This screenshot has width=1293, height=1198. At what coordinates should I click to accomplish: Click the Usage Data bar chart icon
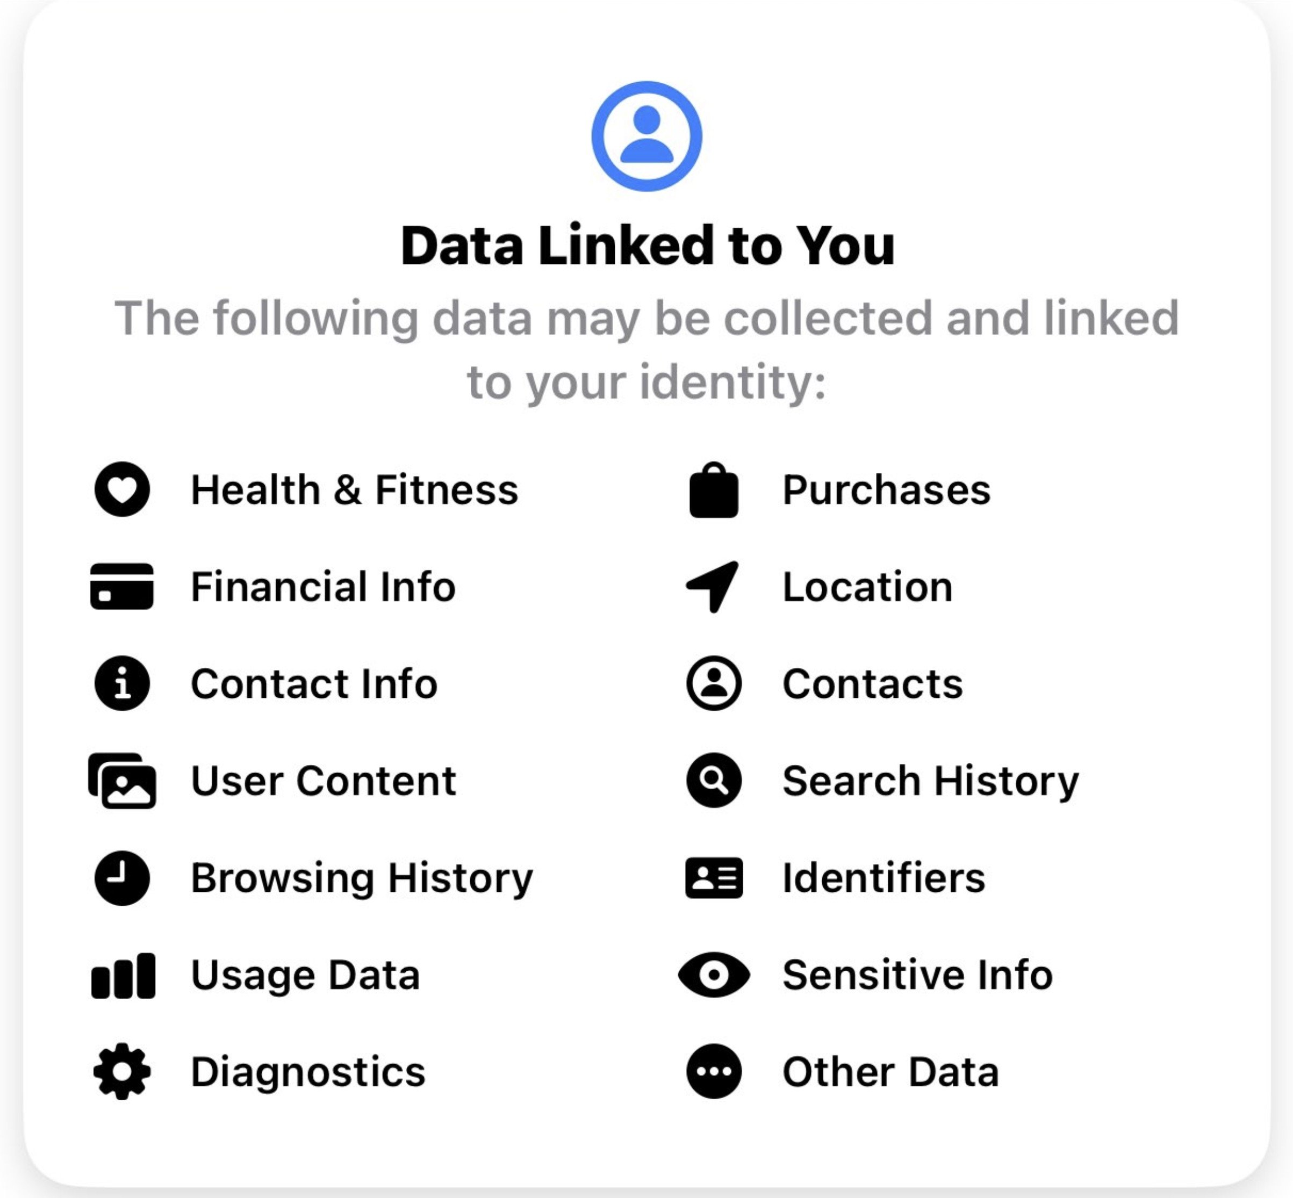(123, 975)
